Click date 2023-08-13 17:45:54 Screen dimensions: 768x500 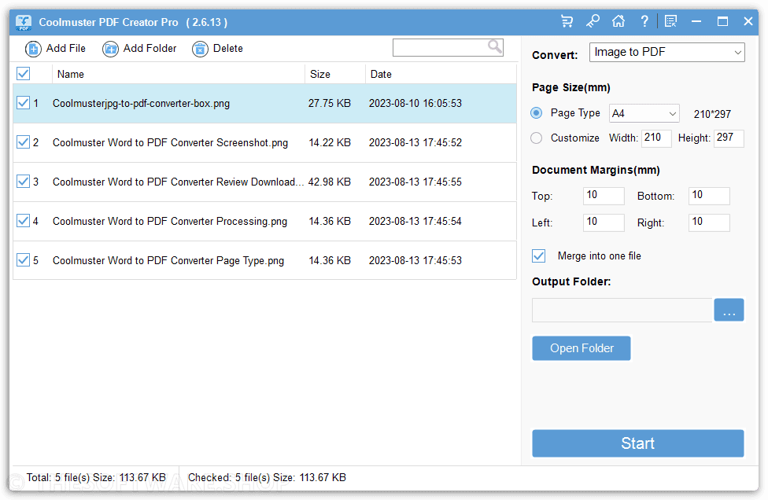click(x=415, y=221)
